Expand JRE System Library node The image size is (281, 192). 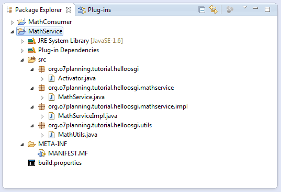pyautogui.click(x=22, y=41)
